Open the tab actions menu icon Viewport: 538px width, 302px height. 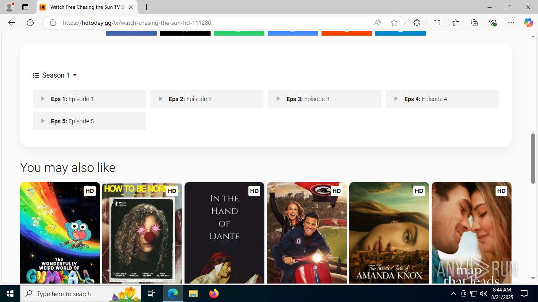pyautogui.click(x=25, y=7)
